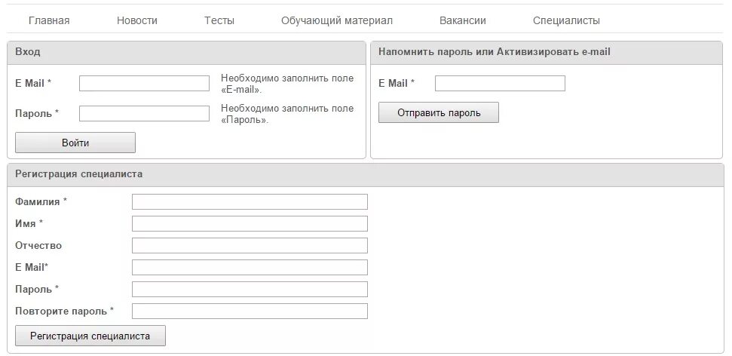Focus the Фамилия input field

(x=250, y=202)
